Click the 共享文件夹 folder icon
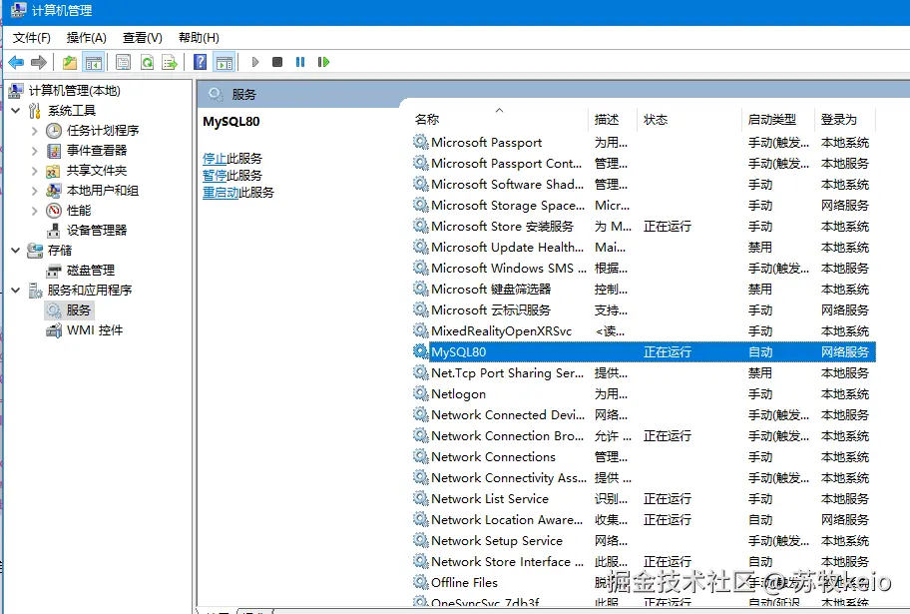910x614 pixels. [54, 171]
